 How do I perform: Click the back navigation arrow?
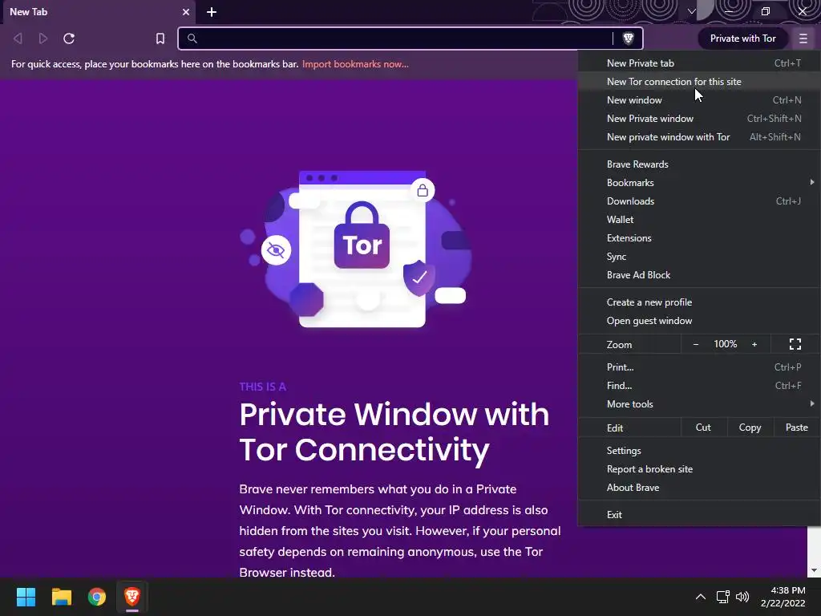18,38
